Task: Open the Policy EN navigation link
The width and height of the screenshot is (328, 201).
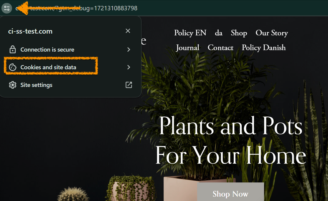Action: (190, 33)
